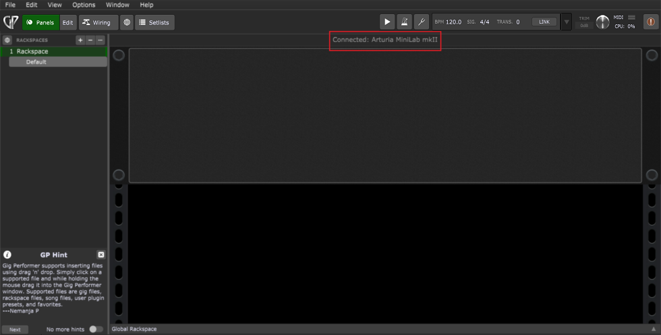This screenshot has width=661, height=335.
Task: Click the Edit panel button in toolbar
Action: tap(68, 22)
